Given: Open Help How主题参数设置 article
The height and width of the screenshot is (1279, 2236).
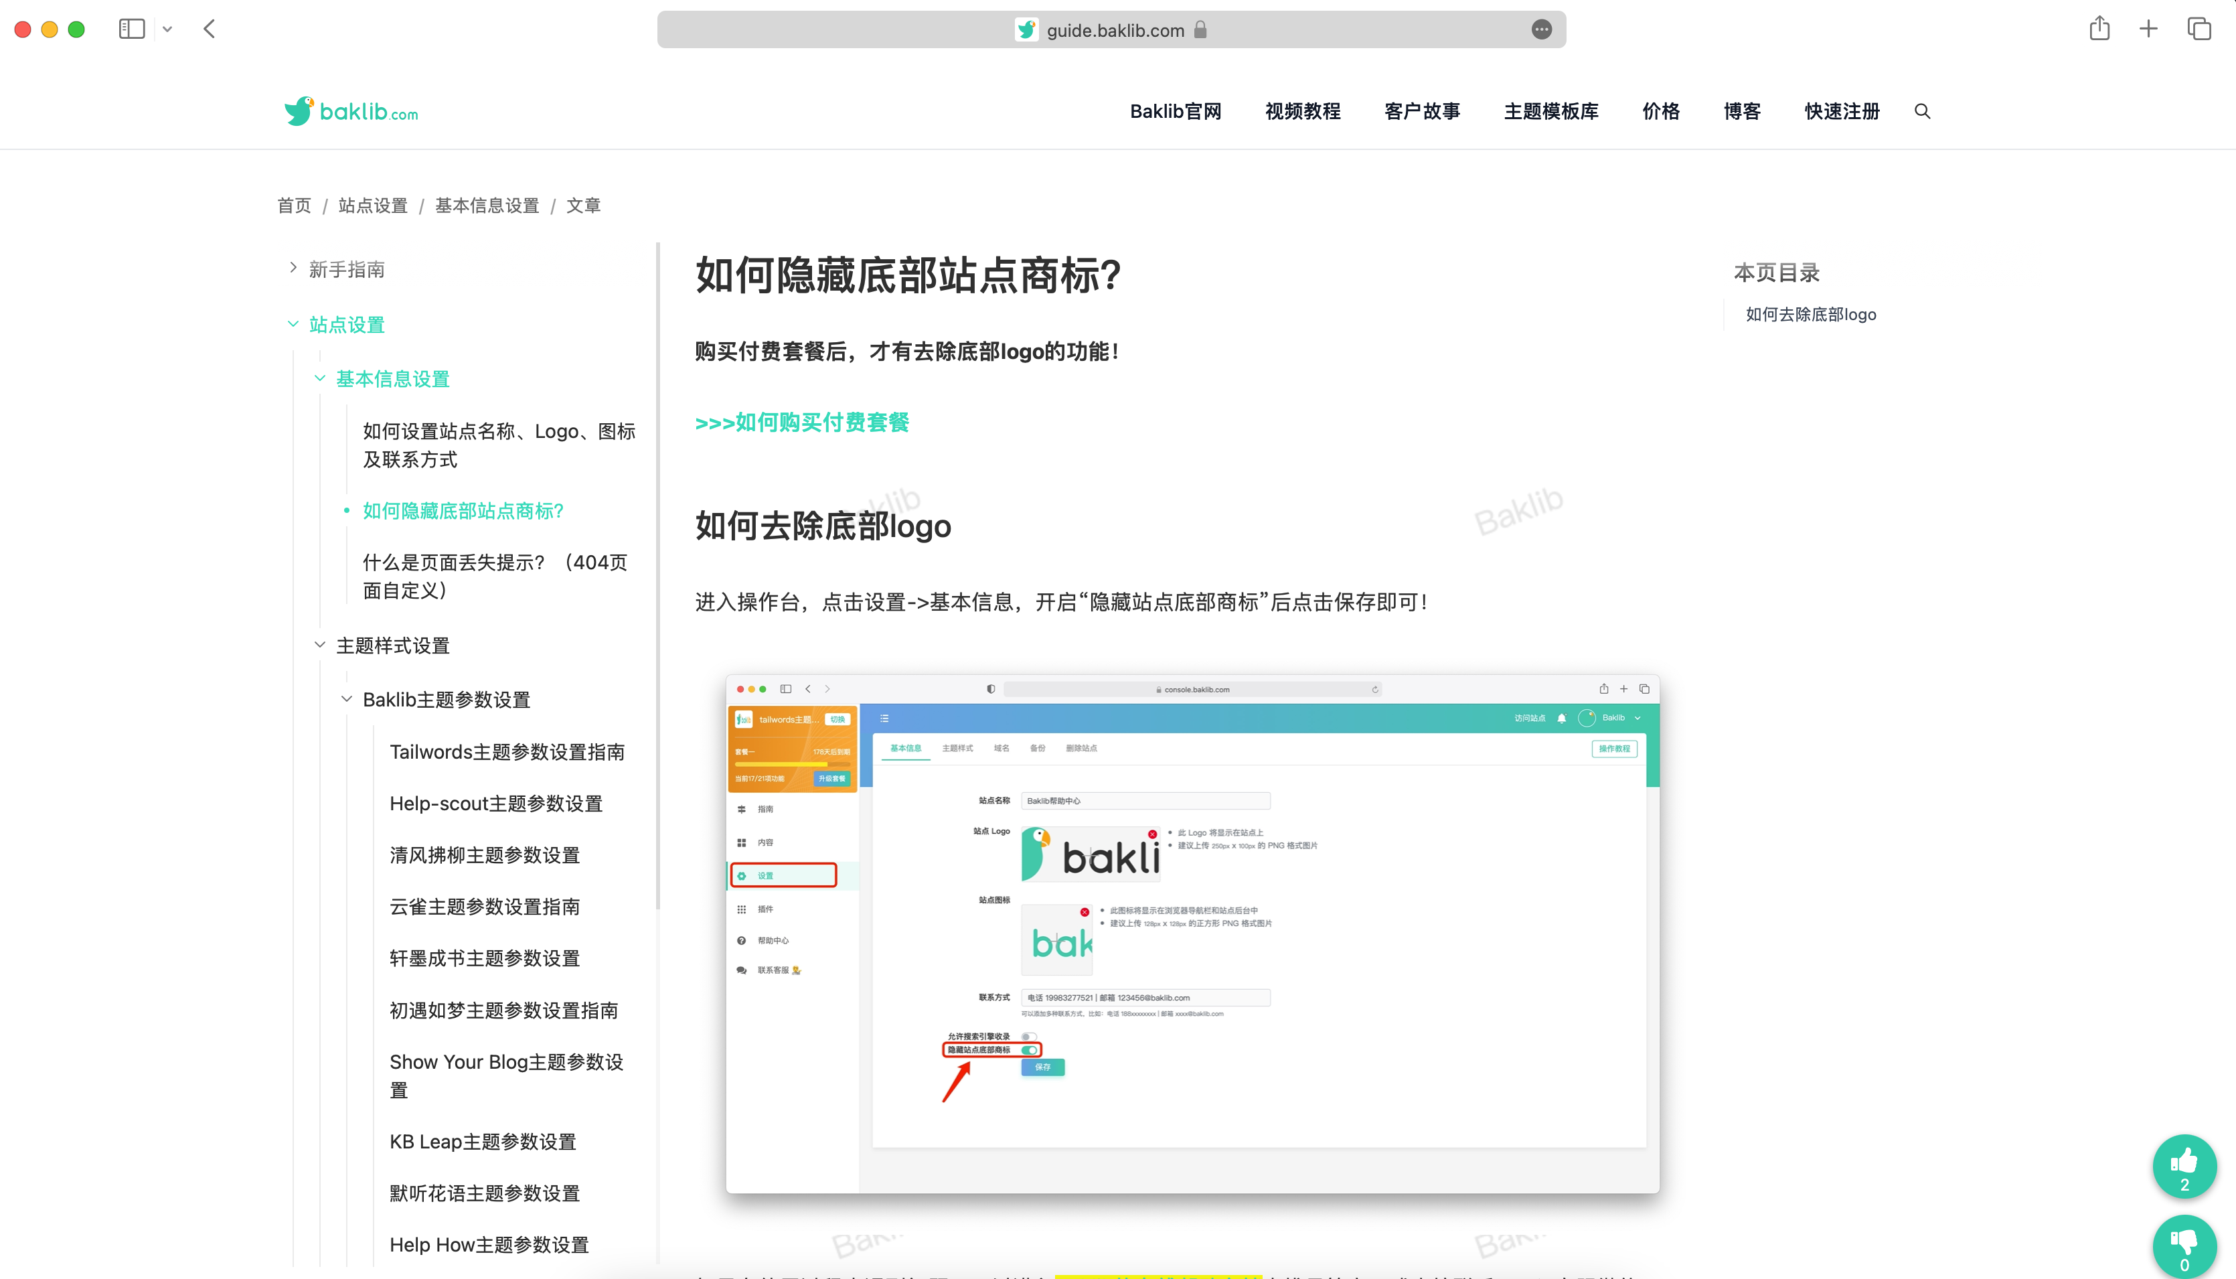Looking at the screenshot, I should click(x=489, y=1245).
